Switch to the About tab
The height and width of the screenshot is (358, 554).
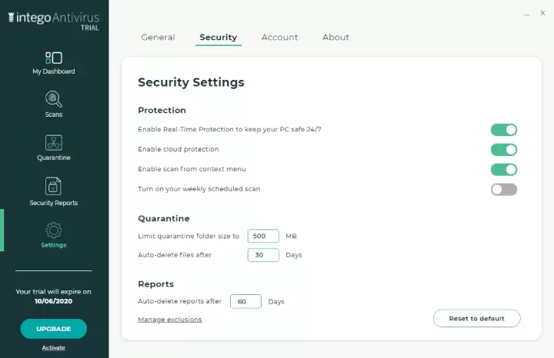pyautogui.click(x=335, y=37)
